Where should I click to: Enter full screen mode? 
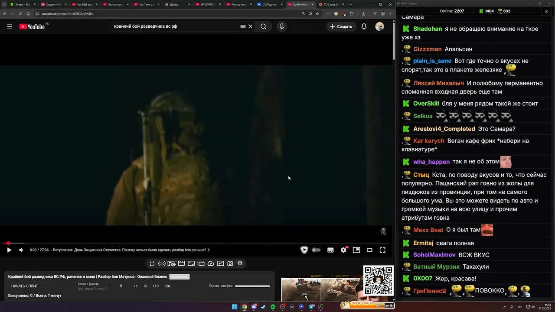(x=382, y=250)
